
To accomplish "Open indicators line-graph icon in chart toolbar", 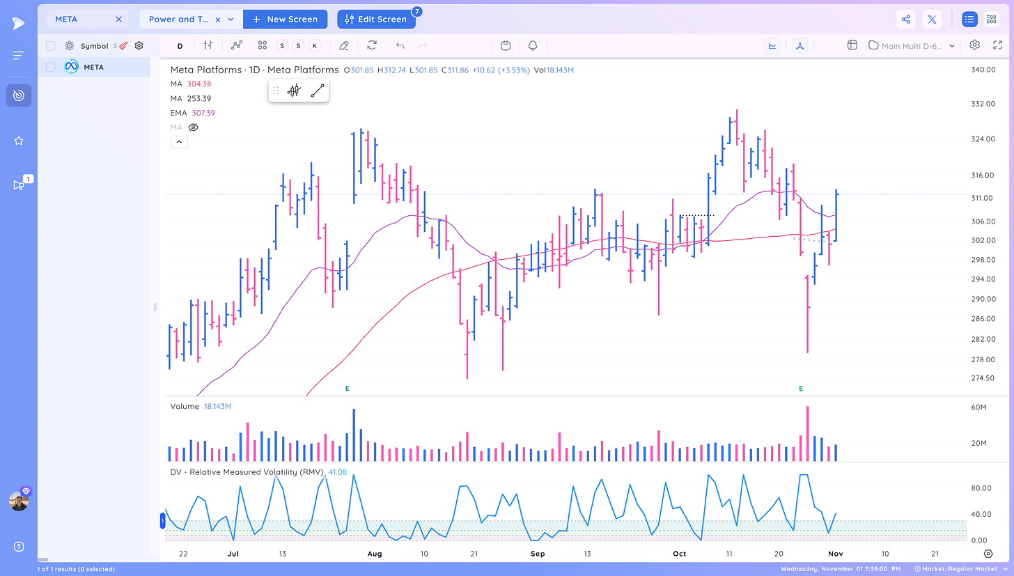I will (x=237, y=45).
